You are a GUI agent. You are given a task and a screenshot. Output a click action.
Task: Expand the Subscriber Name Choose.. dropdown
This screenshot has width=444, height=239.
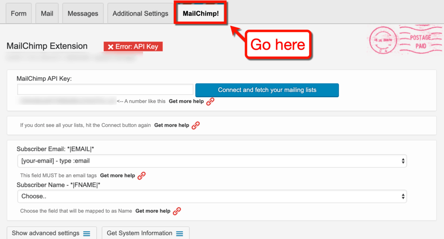point(212,196)
